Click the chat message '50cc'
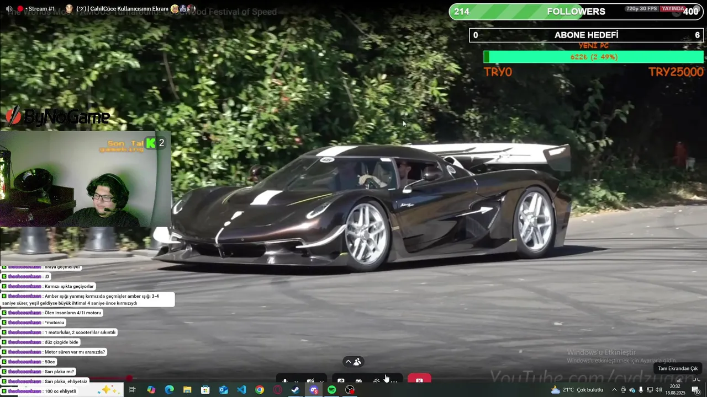 click(x=50, y=362)
